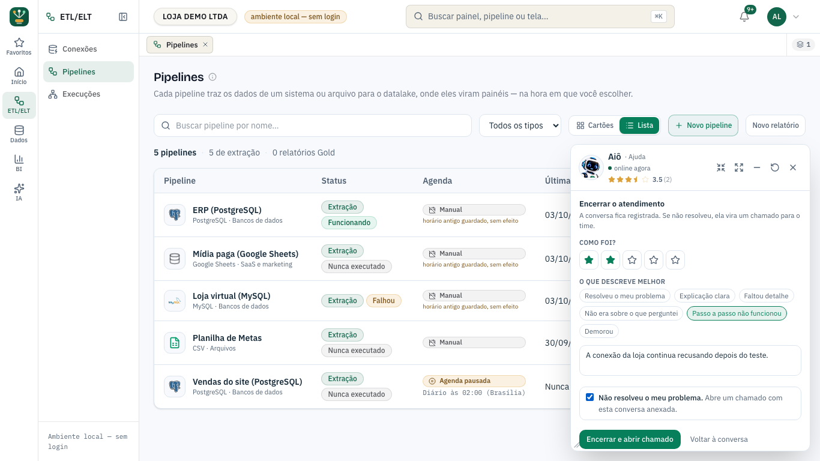The height and width of the screenshot is (461, 820).
Task: Select the 'Faltou detalhe' chip
Action: tap(766, 296)
